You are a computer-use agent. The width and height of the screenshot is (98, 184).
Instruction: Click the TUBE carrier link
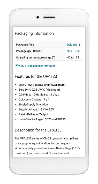(x=77, y=51)
